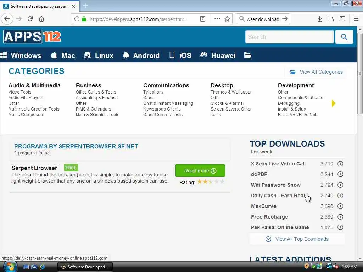This screenshot has height=272, width=363.
Task: Open the Development category heading
Action: click(296, 85)
